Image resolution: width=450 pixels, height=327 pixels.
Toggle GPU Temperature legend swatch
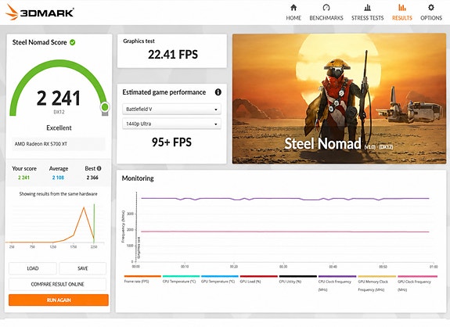click(220, 276)
